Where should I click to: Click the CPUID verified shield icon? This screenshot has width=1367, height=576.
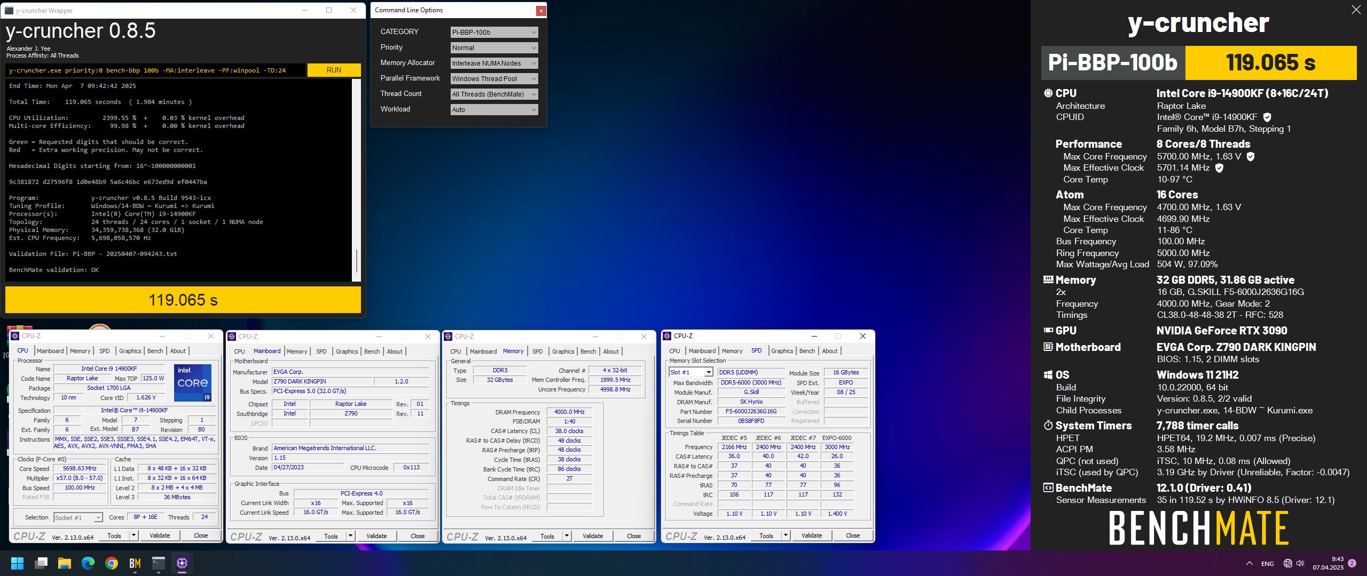pyautogui.click(x=1267, y=117)
